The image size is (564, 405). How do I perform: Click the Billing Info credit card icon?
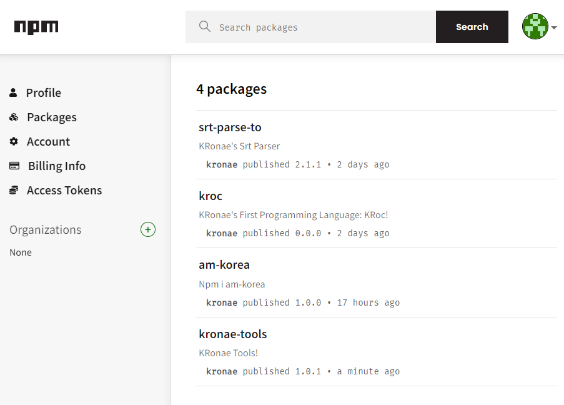(14, 166)
